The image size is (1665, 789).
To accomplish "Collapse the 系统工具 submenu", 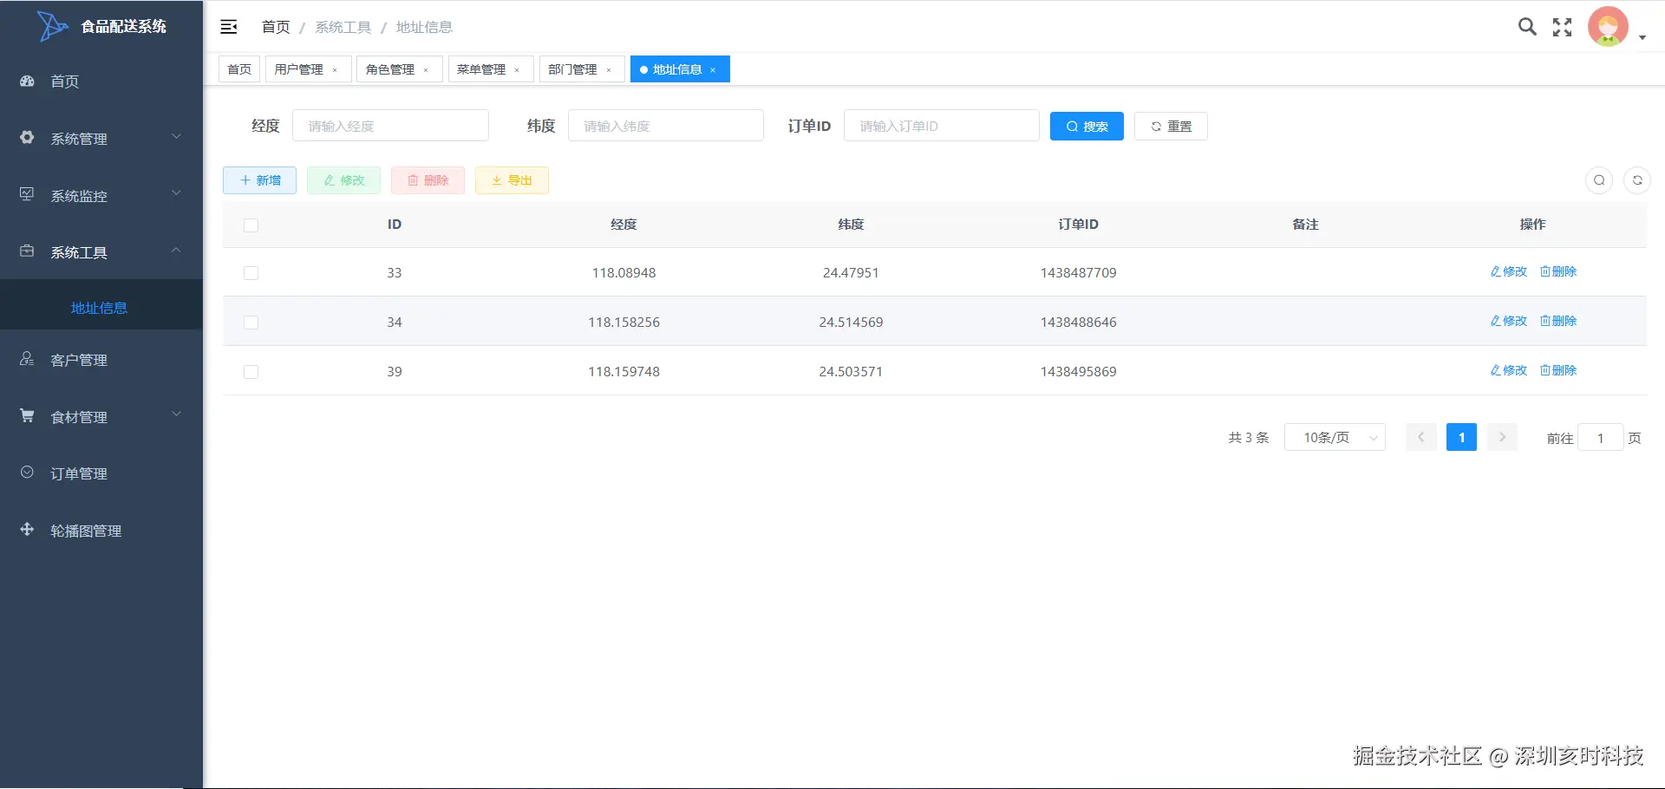I will pos(176,251).
